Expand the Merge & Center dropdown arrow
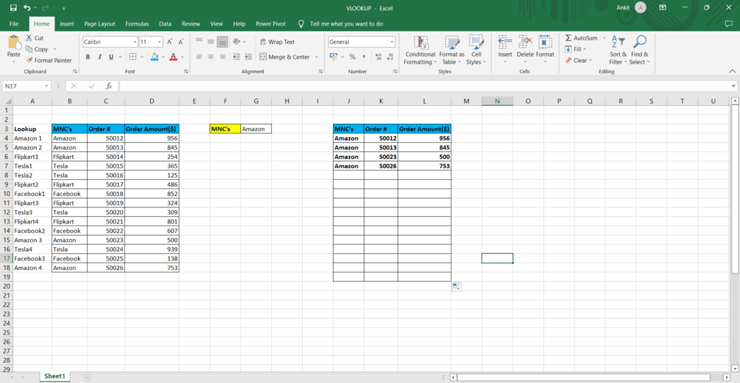Screen dimensions: 740x383 (316, 57)
